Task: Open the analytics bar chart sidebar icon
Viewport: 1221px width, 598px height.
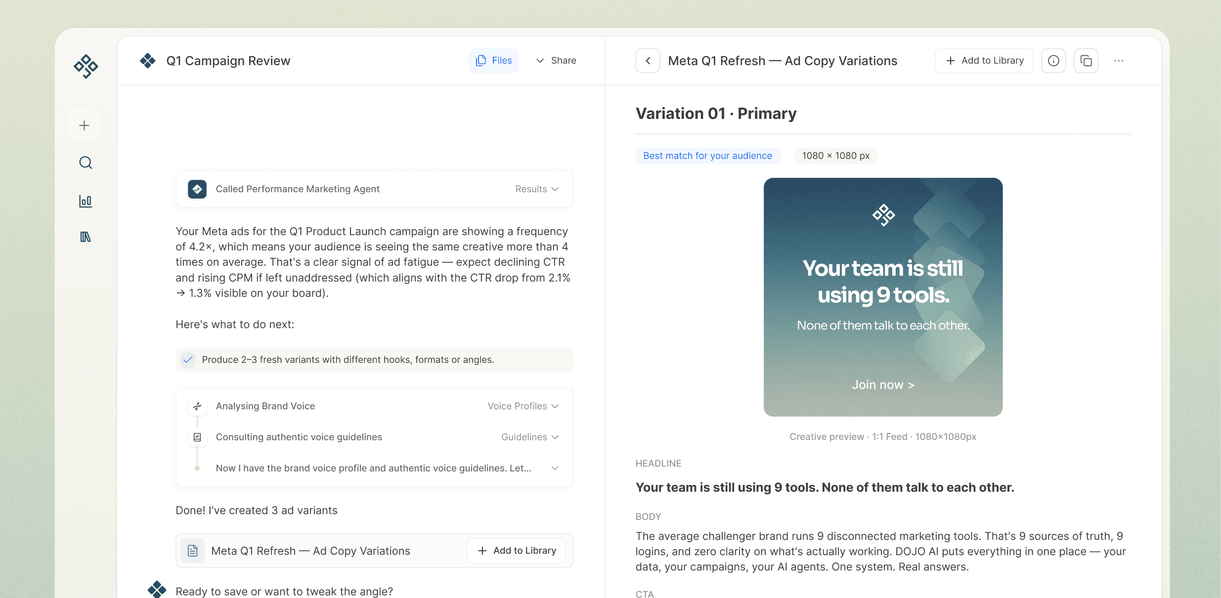Action: [86, 200]
